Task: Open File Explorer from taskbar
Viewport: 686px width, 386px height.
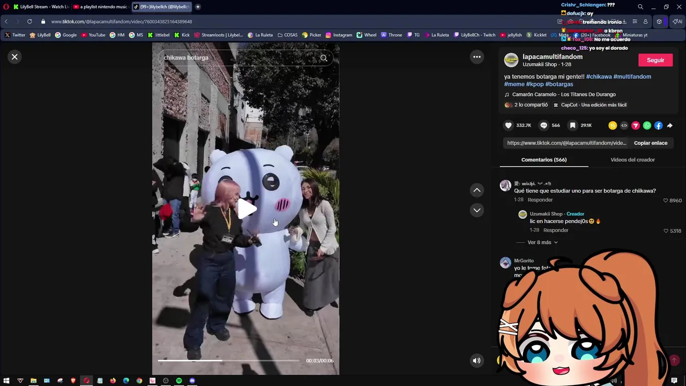Action: click(33, 381)
